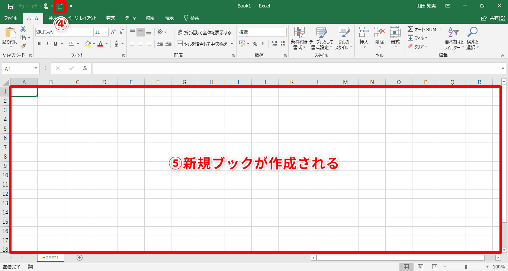Click the Copy icon in the clipboard group
Viewport: 508px width, 271px height.
(x=23, y=38)
